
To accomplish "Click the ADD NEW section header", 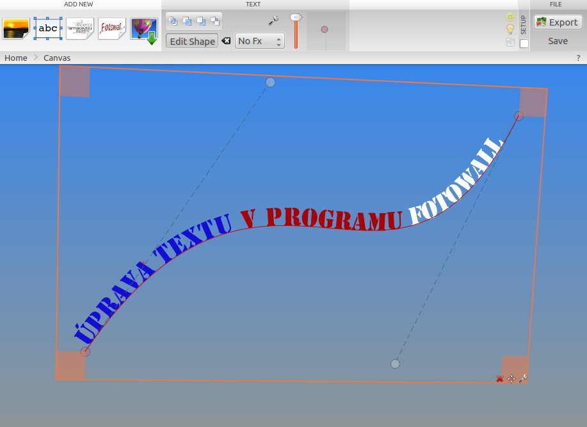I will coord(78,4).
